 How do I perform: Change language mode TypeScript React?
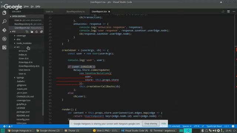(214, 126)
